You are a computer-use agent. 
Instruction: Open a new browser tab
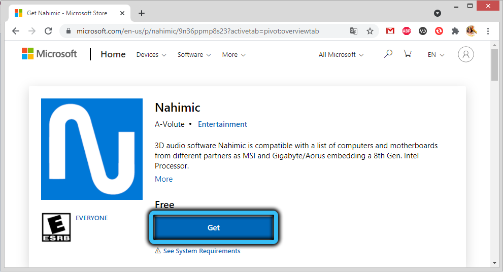pyautogui.click(x=142, y=13)
